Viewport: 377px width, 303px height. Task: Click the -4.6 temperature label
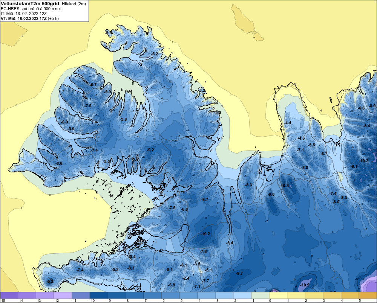pos(301,138)
